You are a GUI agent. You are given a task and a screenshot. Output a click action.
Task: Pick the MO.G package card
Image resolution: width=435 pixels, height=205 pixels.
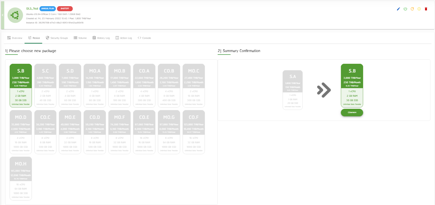coord(169,132)
